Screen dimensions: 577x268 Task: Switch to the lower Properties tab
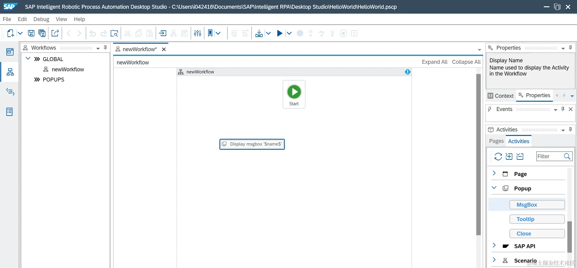tap(534, 95)
